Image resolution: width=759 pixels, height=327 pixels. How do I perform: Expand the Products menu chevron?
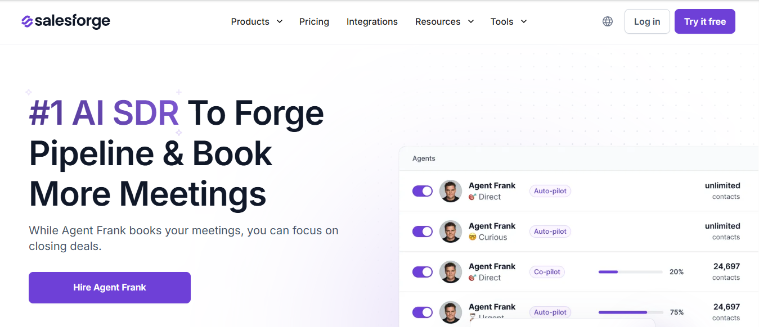click(280, 21)
